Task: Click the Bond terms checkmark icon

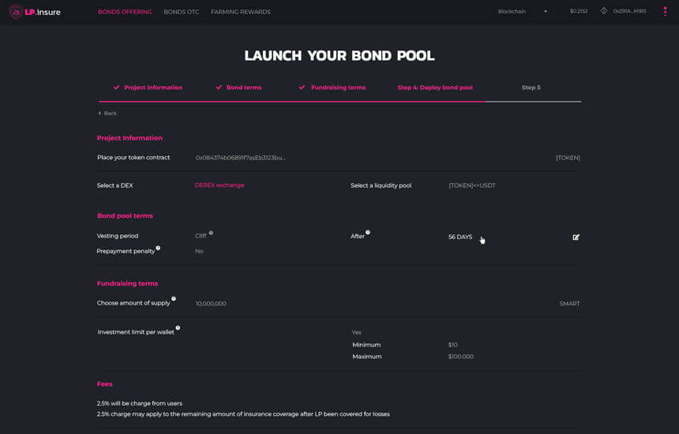Action: click(x=219, y=87)
